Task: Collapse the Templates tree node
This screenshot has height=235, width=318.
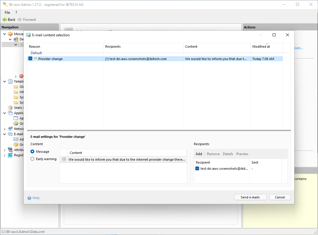Action: (x=5, y=81)
